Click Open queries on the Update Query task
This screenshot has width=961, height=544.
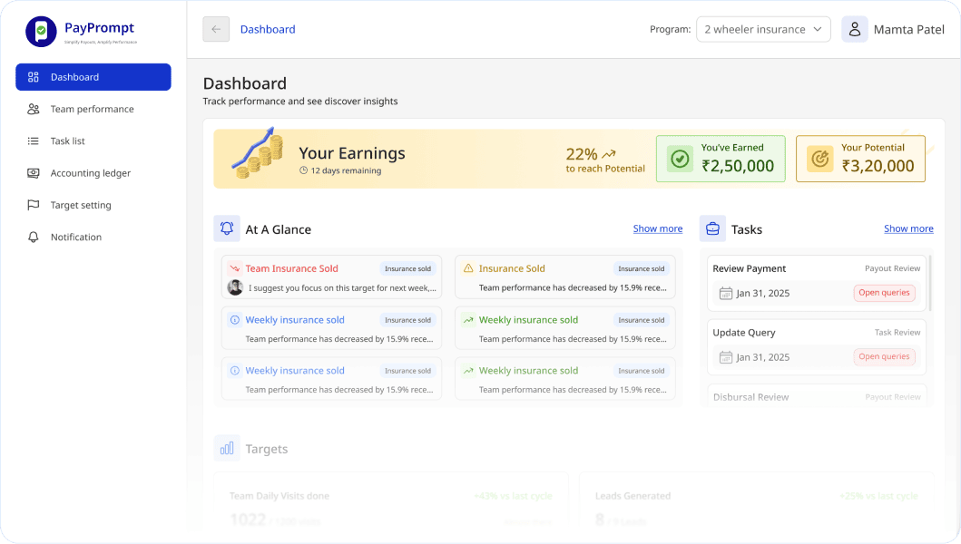coord(884,356)
